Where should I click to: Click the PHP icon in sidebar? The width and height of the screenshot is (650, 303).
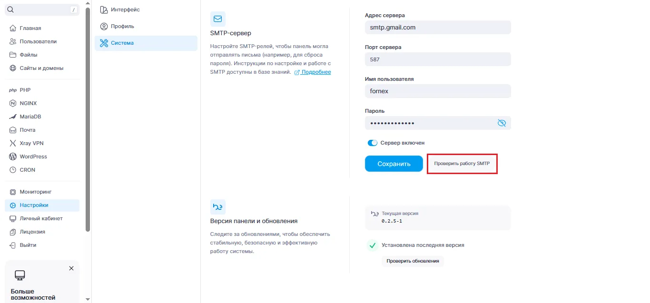coord(13,90)
